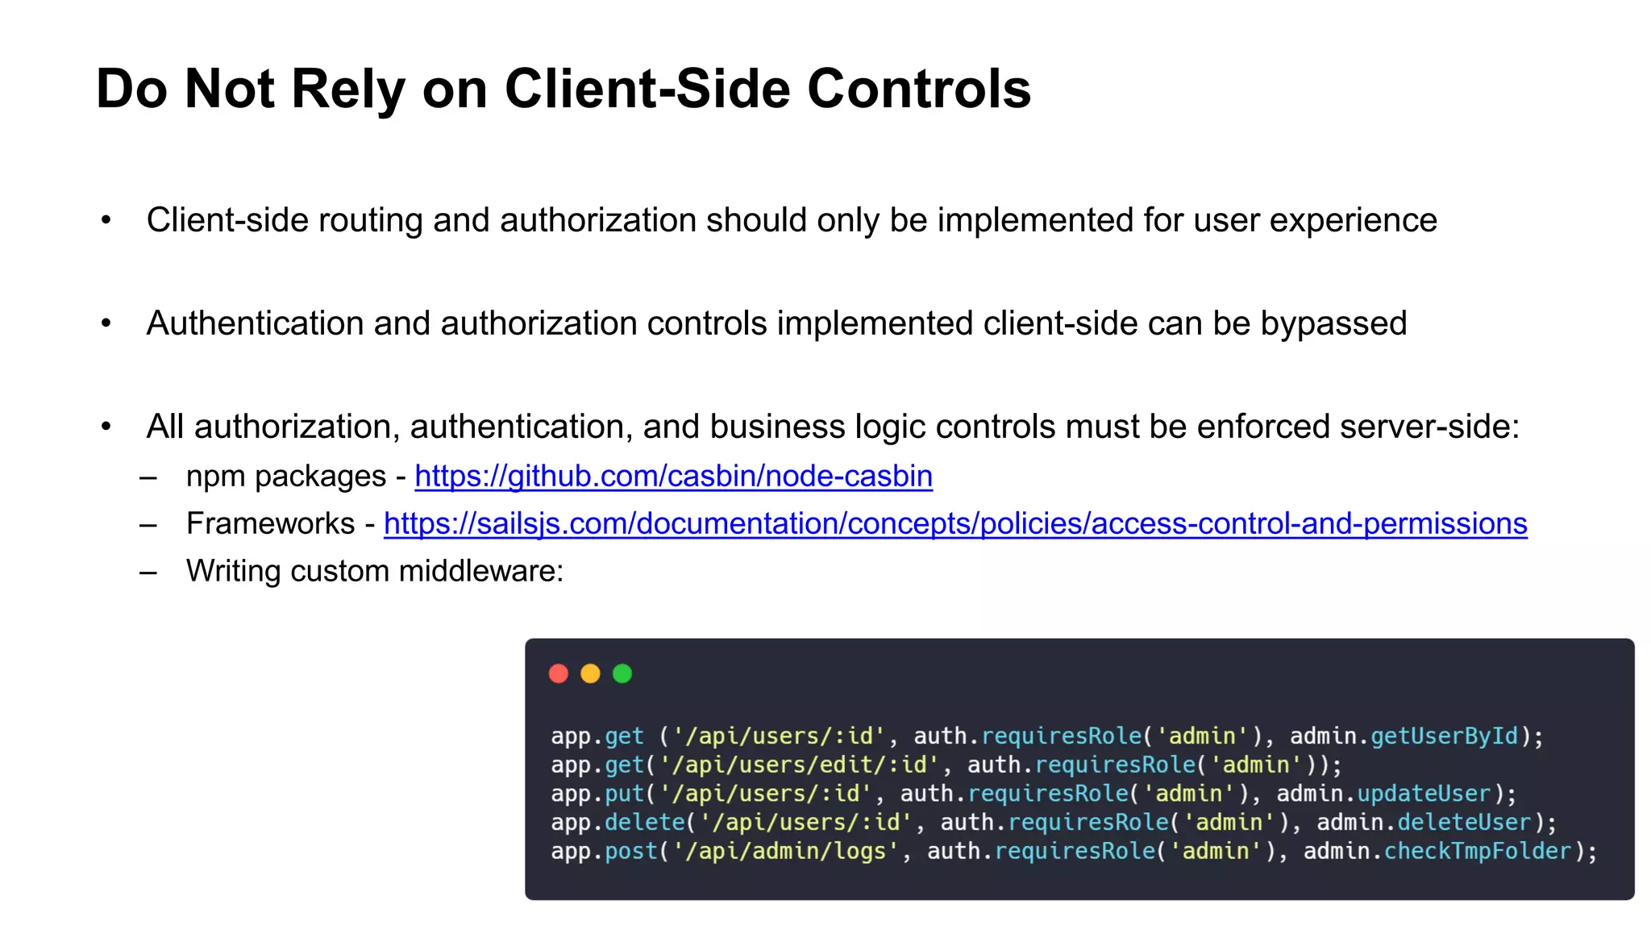The image size is (1651, 929).
Task: Click the yellow dot in code window
Action: [591, 673]
